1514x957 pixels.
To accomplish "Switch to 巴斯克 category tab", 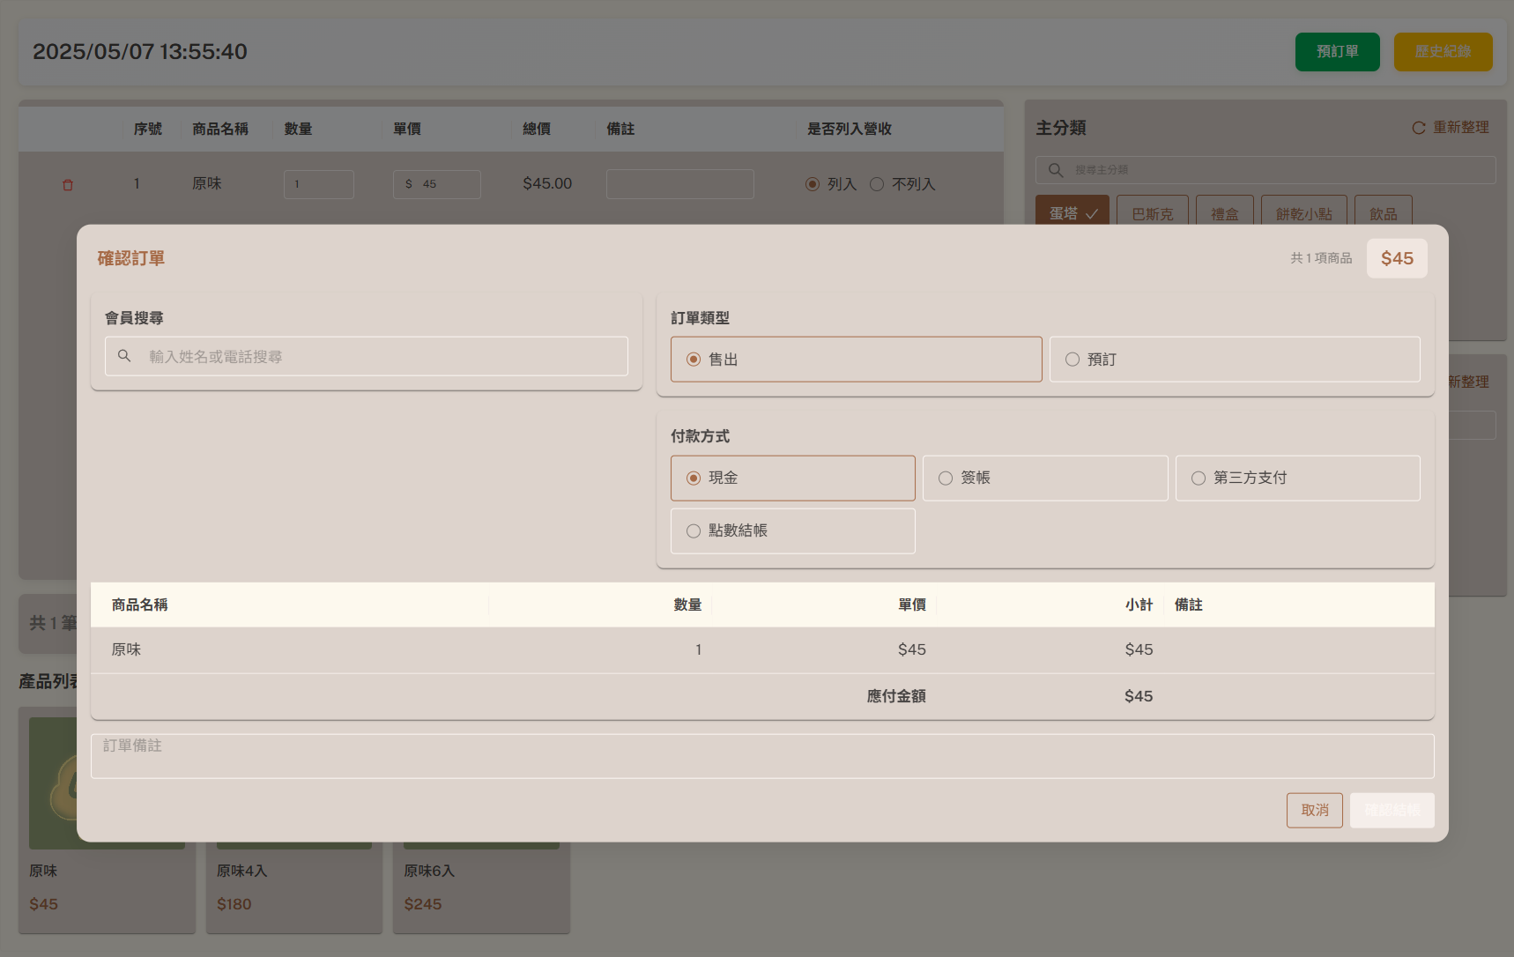I will click(x=1152, y=213).
